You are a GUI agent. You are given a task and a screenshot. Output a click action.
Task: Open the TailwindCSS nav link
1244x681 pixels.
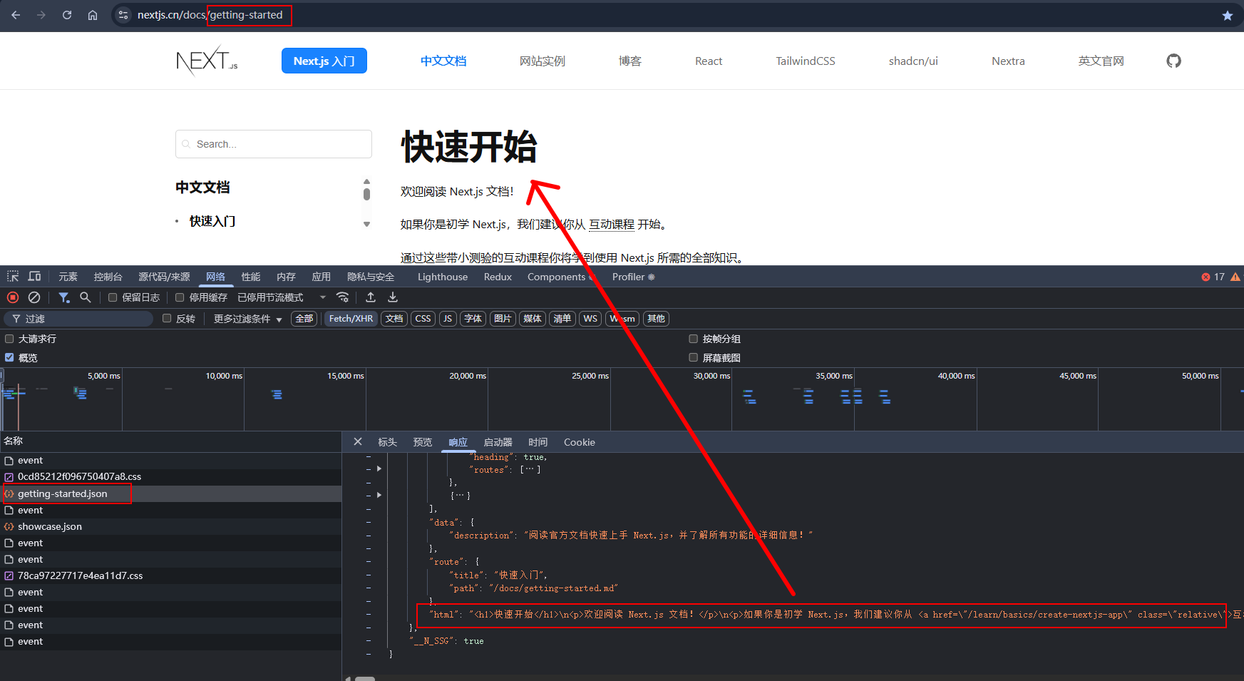click(806, 61)
